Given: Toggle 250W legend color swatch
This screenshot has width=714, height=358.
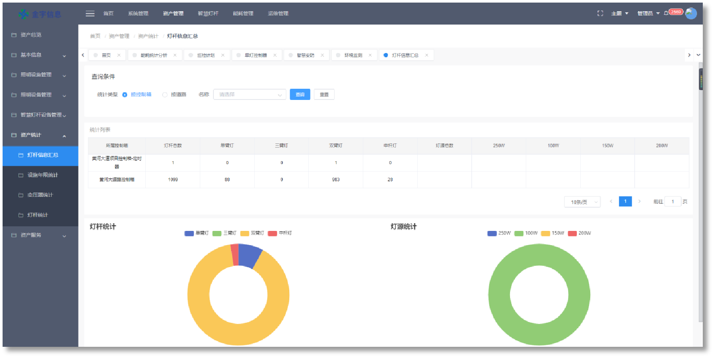Looking at the screenshot, I should (x=492, y=233).
